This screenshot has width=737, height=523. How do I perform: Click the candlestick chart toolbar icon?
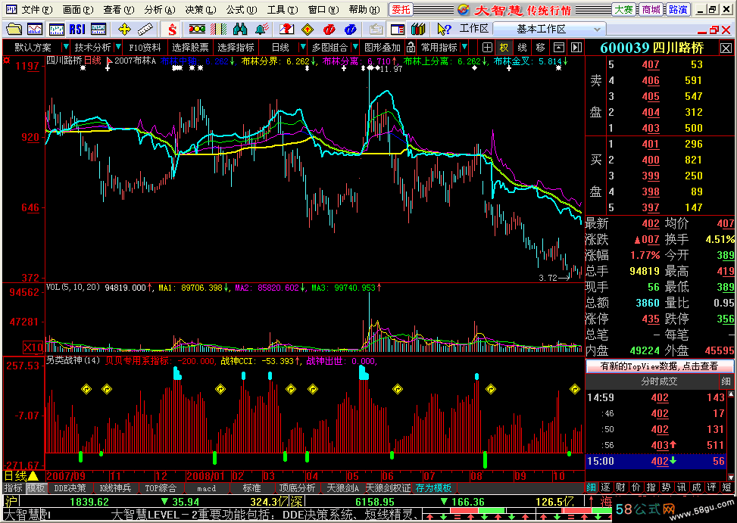[x=56, y=29]
